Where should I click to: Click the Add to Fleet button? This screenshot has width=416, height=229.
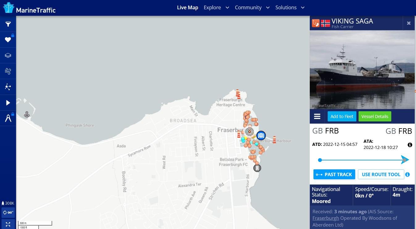click(342, 117)
